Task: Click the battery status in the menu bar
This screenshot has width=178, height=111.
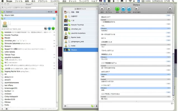Action: point(146,1)
